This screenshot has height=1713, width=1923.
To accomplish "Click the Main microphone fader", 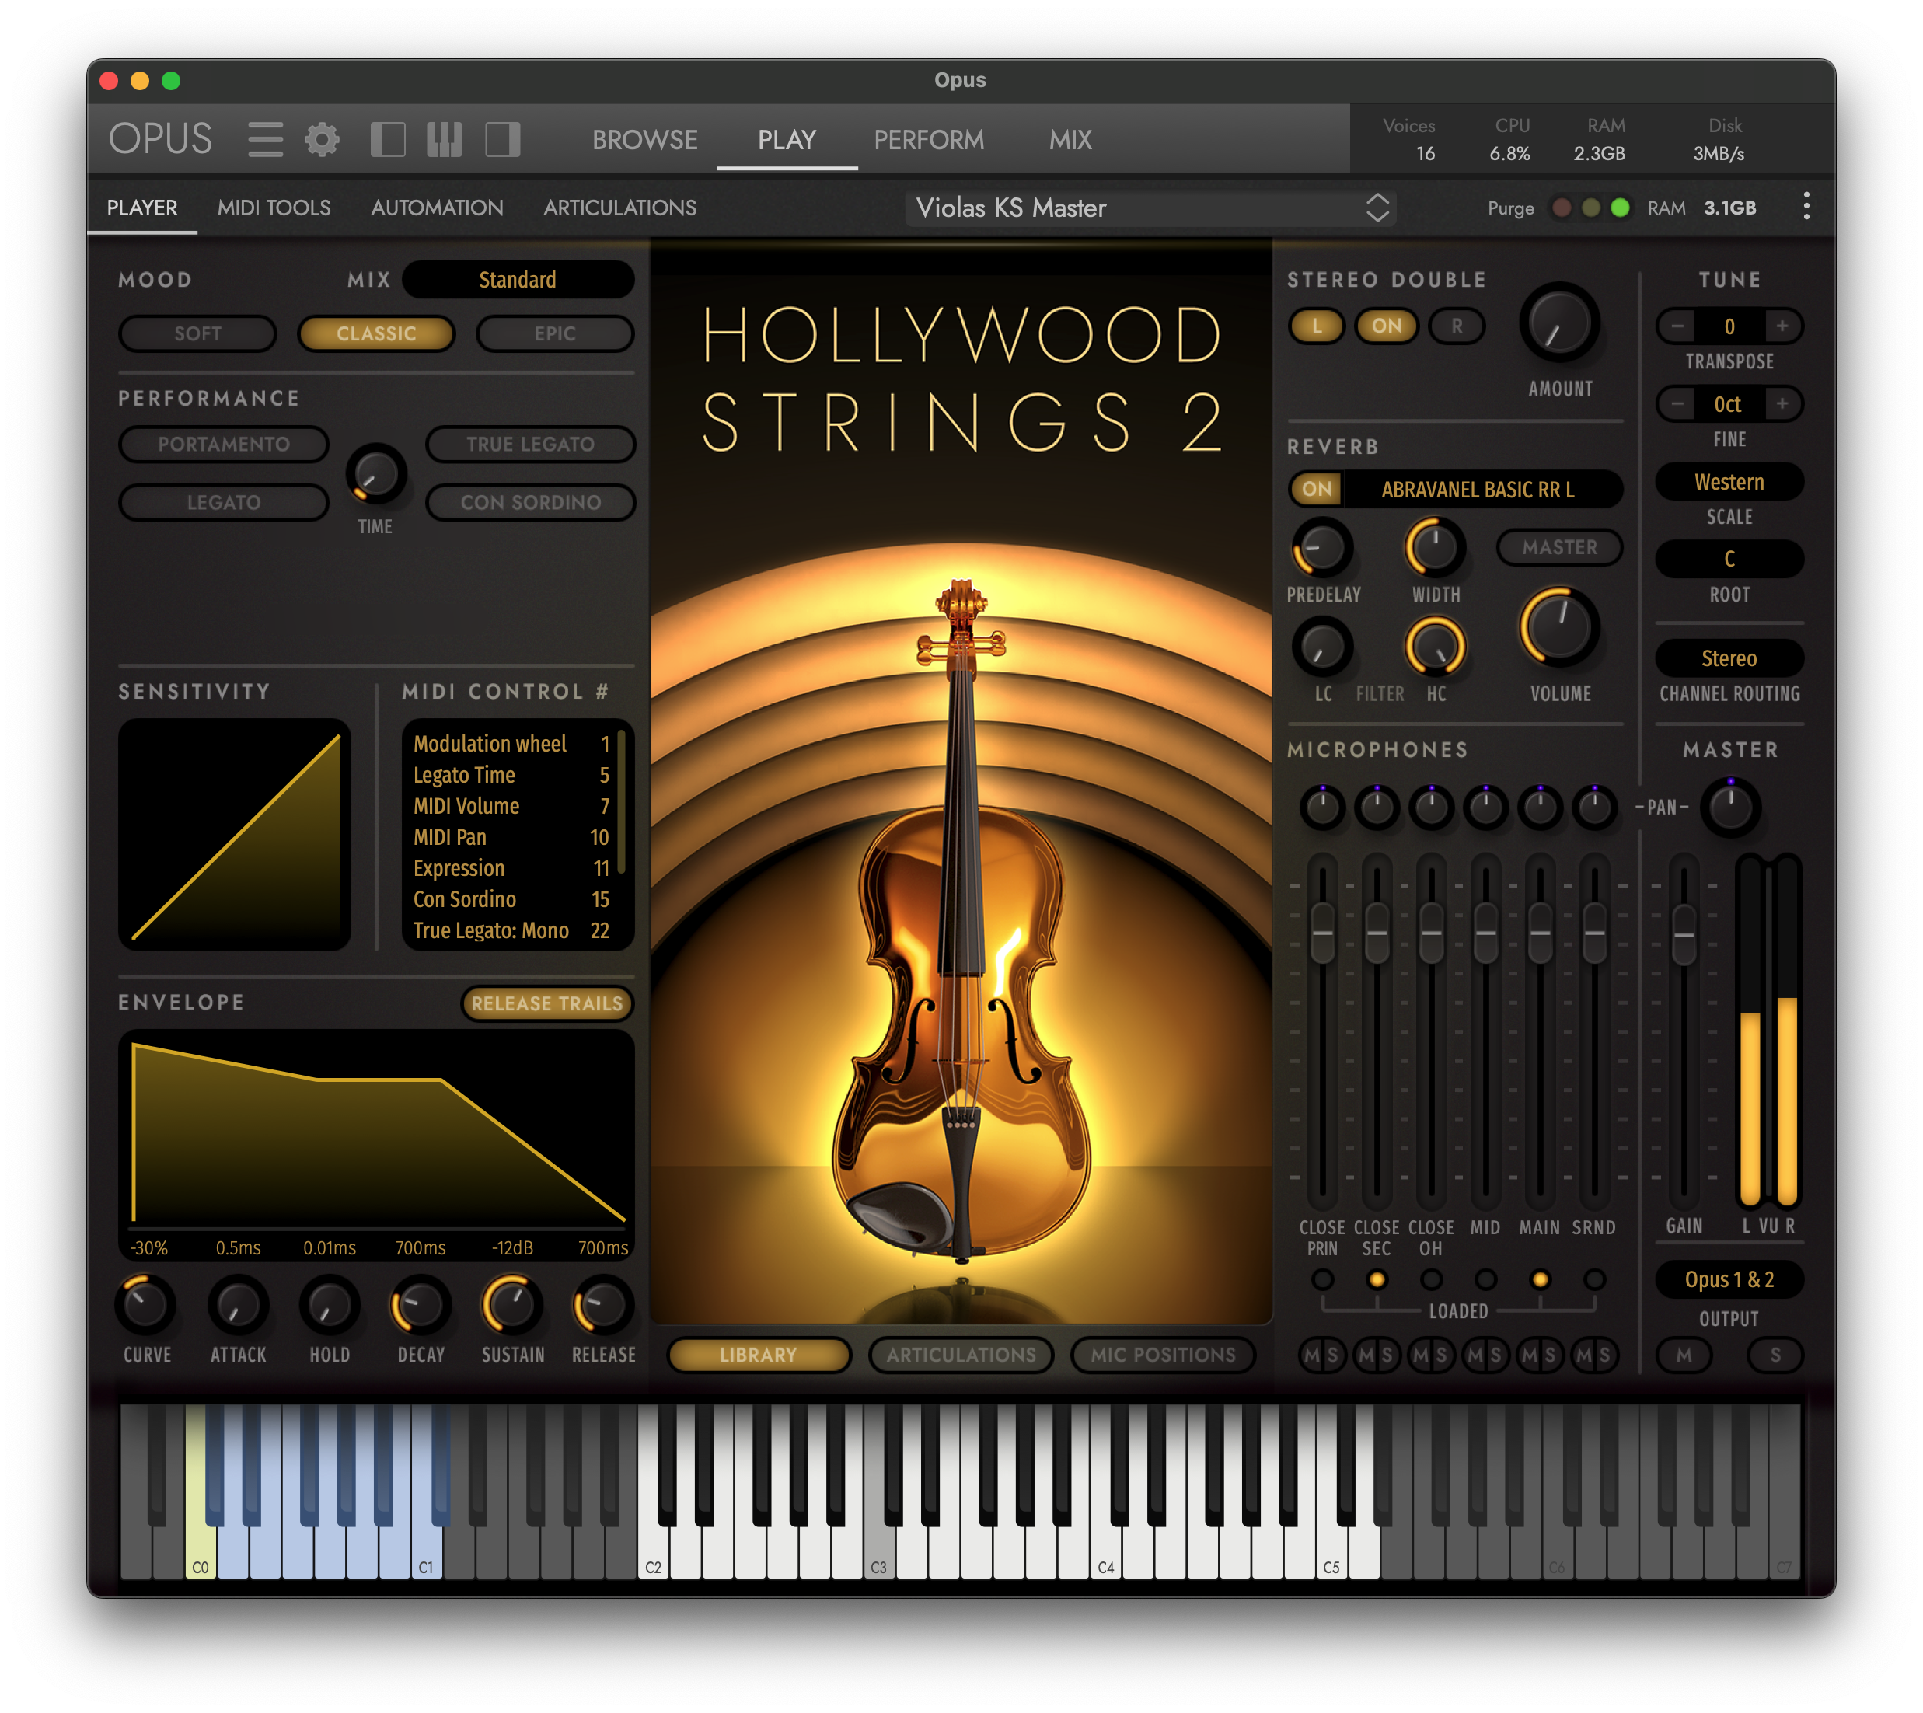I will (1540, 933).
